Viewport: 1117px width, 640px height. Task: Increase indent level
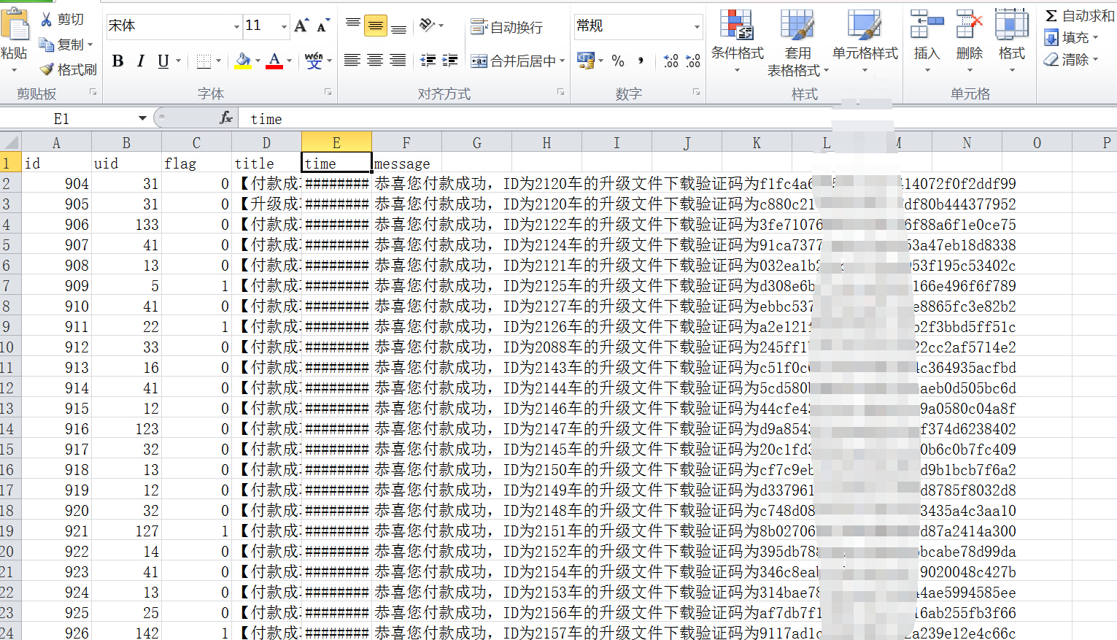tap(451, 61)
